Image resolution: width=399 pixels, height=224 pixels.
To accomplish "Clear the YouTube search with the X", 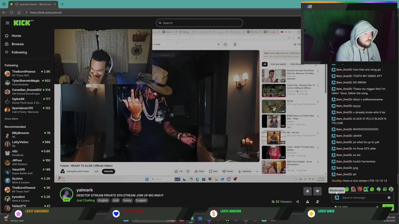I will [218, 44].
